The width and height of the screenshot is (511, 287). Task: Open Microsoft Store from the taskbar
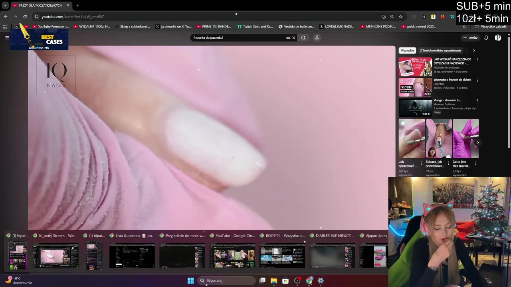tap(285, 281)
